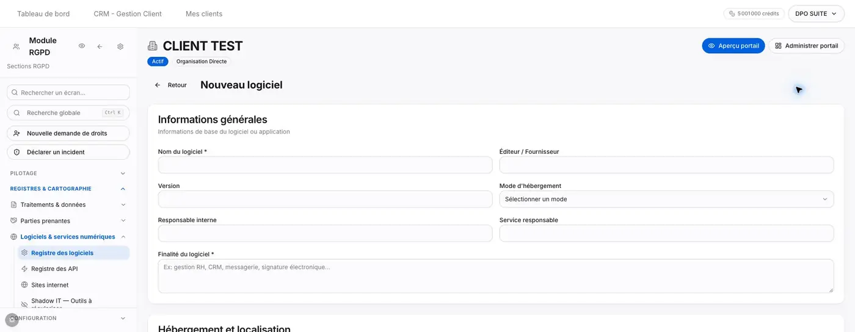Go to Mes clients
Image resolution: width=855 pixels, height=332 pixels.
click(x=204, y=13)
